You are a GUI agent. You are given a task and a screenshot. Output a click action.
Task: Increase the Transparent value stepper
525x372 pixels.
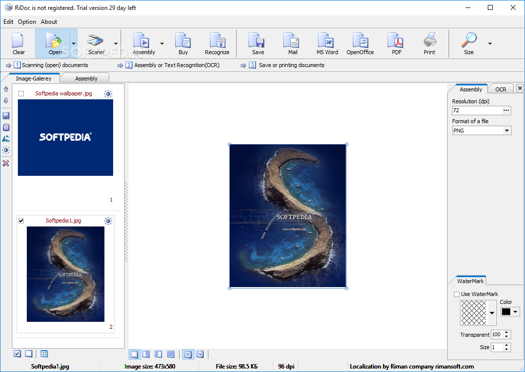coord(506,332)
